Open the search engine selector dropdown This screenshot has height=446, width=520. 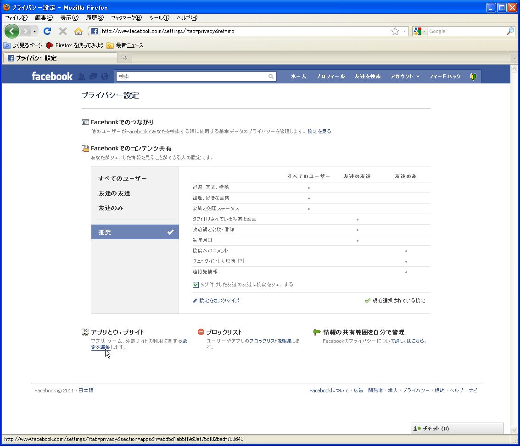coord(419,31)
